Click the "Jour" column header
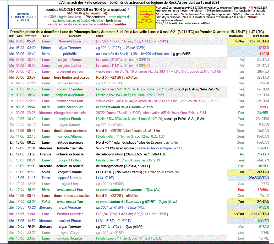The width and height of the screenshot is (274, 244). tap(11, 36)
